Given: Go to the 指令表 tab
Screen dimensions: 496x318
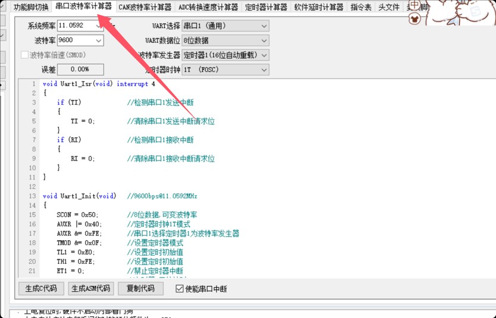Looking at the screenshot, I should (x=360, y=8).
